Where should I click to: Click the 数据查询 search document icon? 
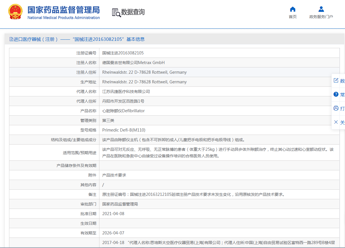[x=116, y=13]
